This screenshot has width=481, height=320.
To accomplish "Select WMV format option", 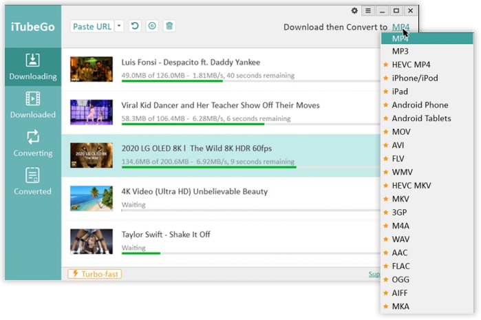I will pos(427,172).
